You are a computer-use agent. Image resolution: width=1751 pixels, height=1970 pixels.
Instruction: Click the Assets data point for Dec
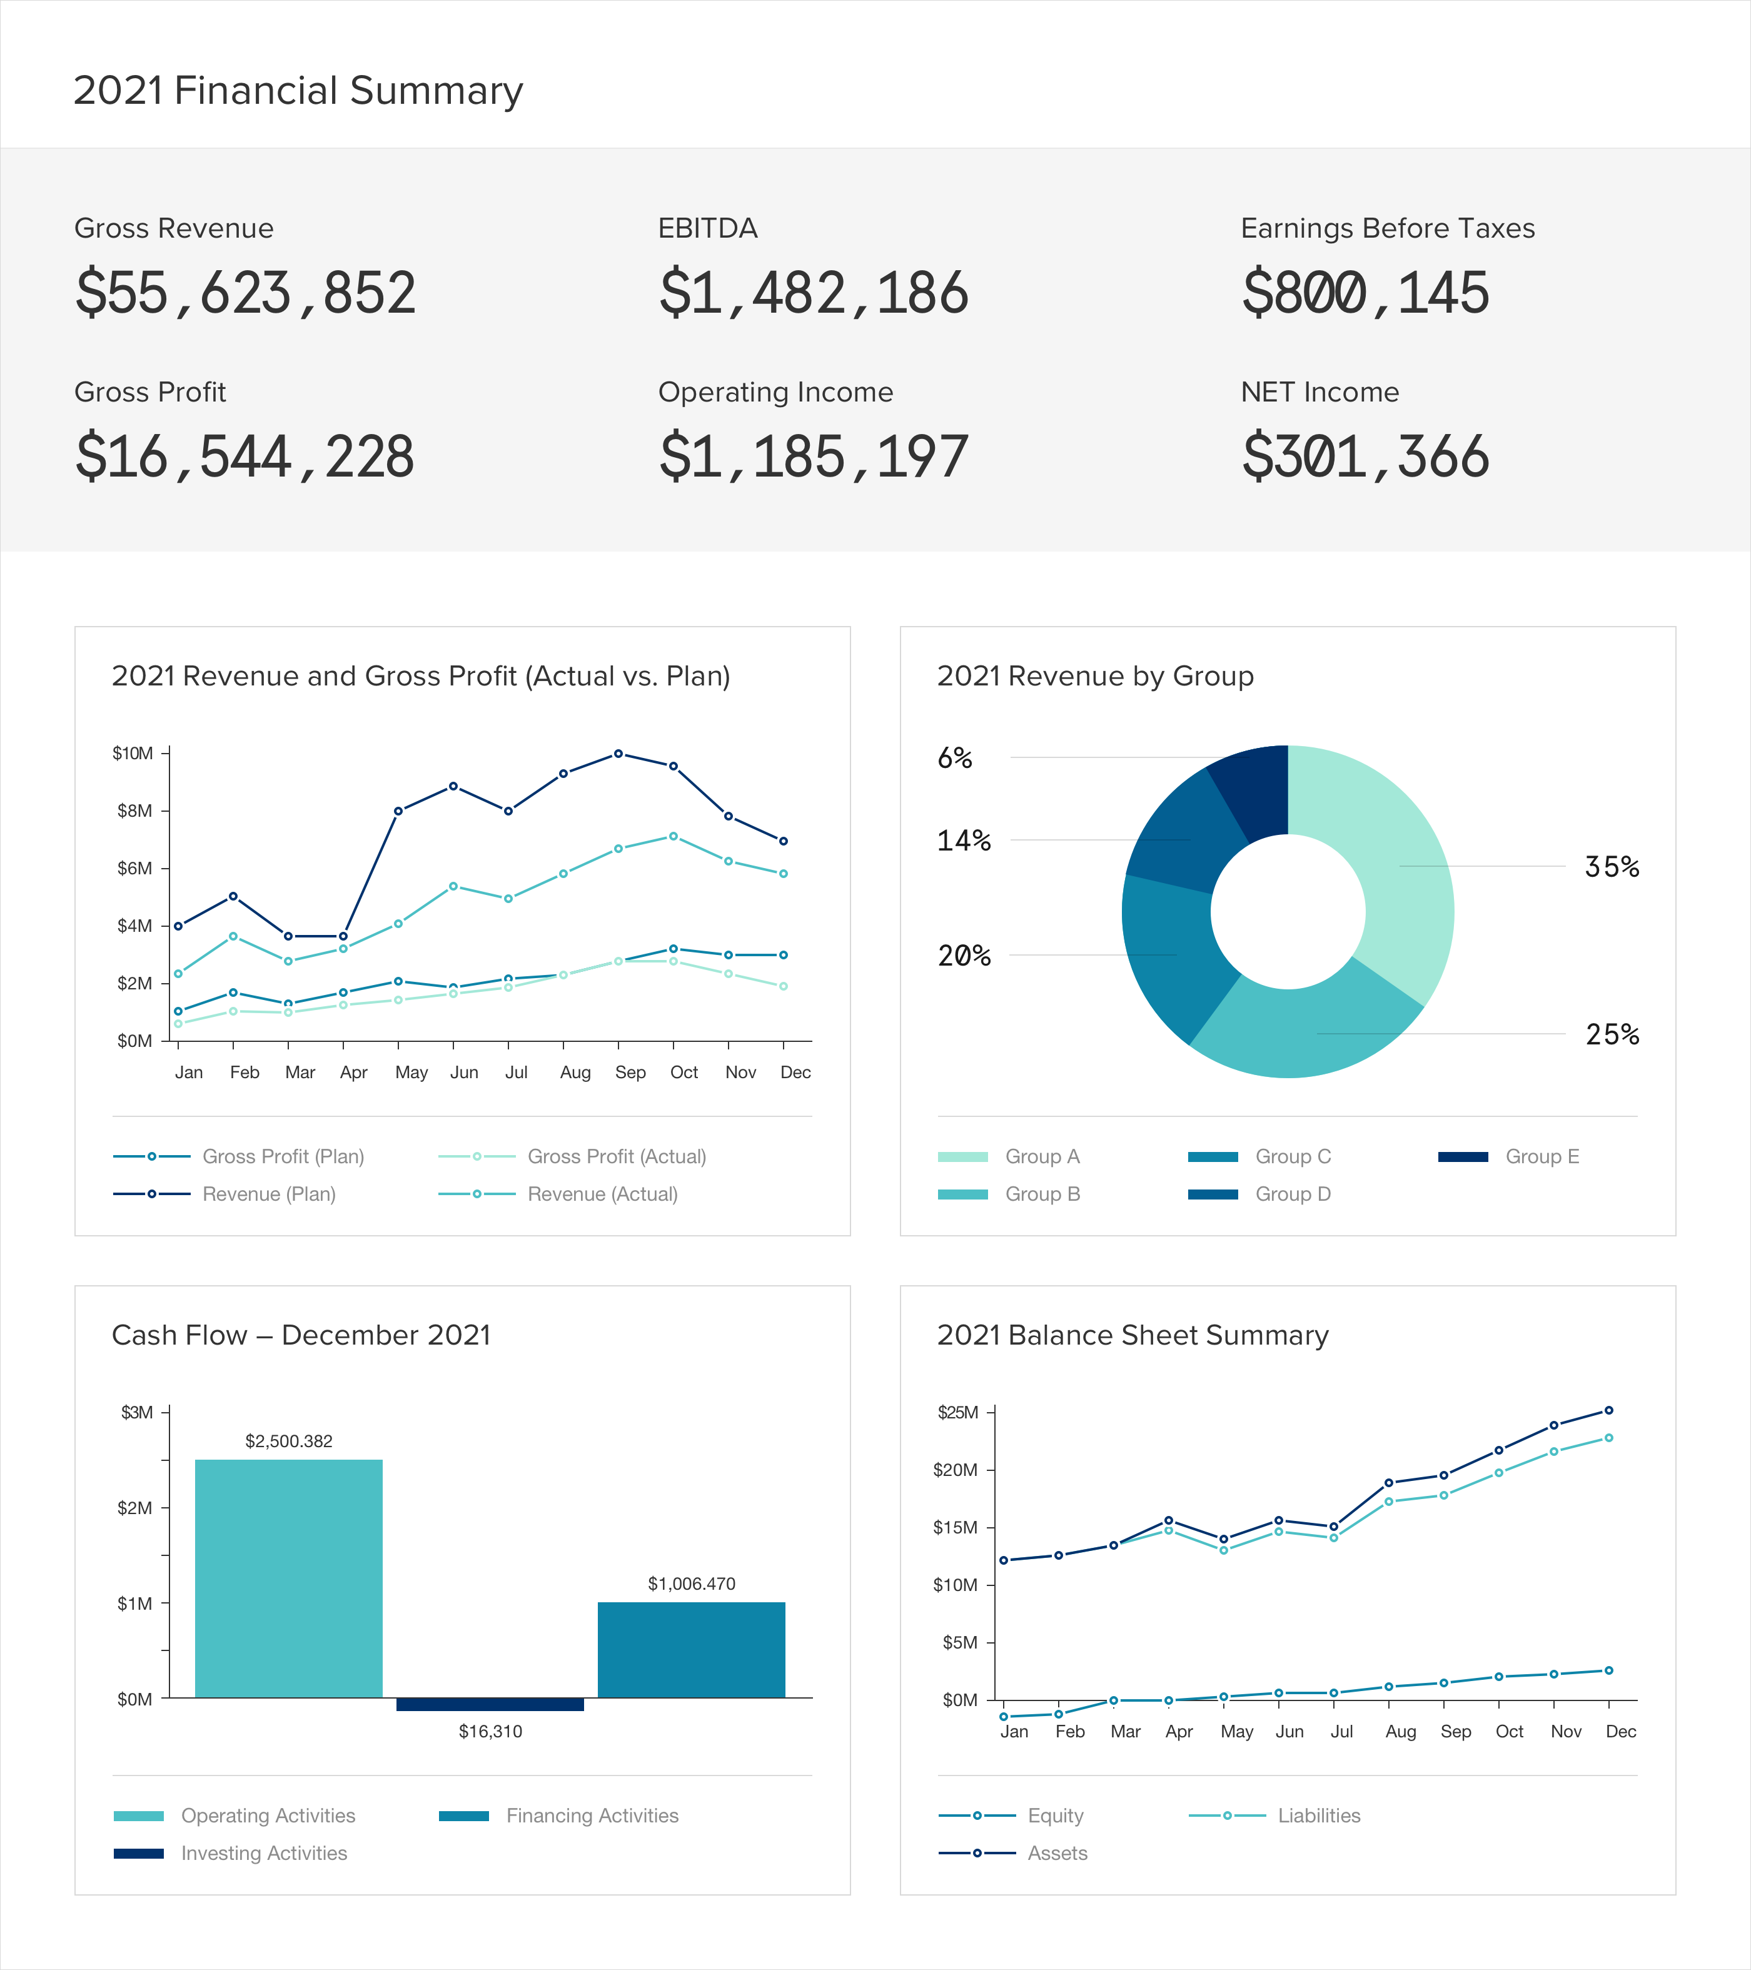1608,1410
